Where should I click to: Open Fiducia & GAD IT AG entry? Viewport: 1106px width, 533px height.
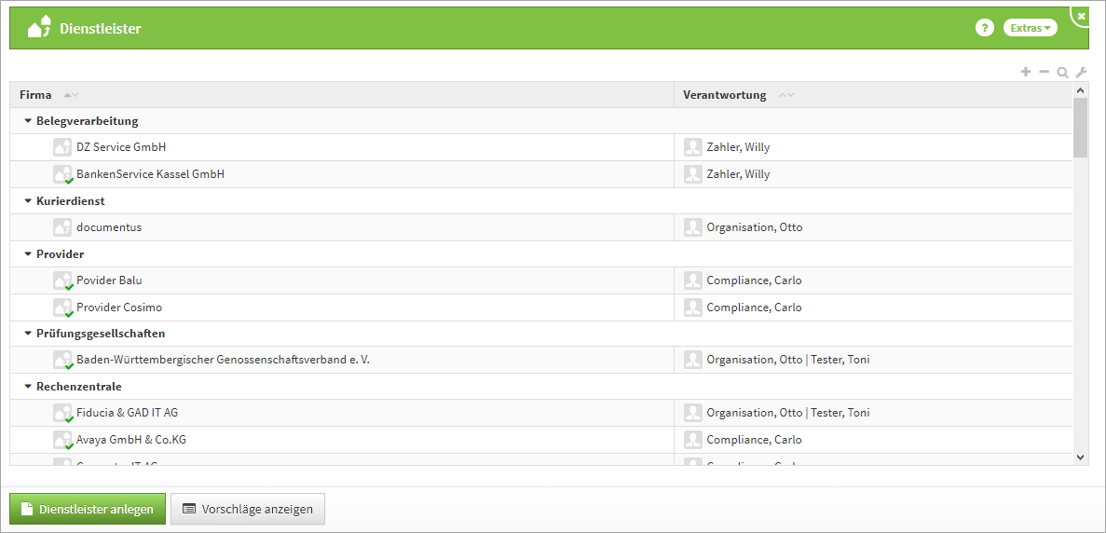pyautogui.click(x=127, y=413)
